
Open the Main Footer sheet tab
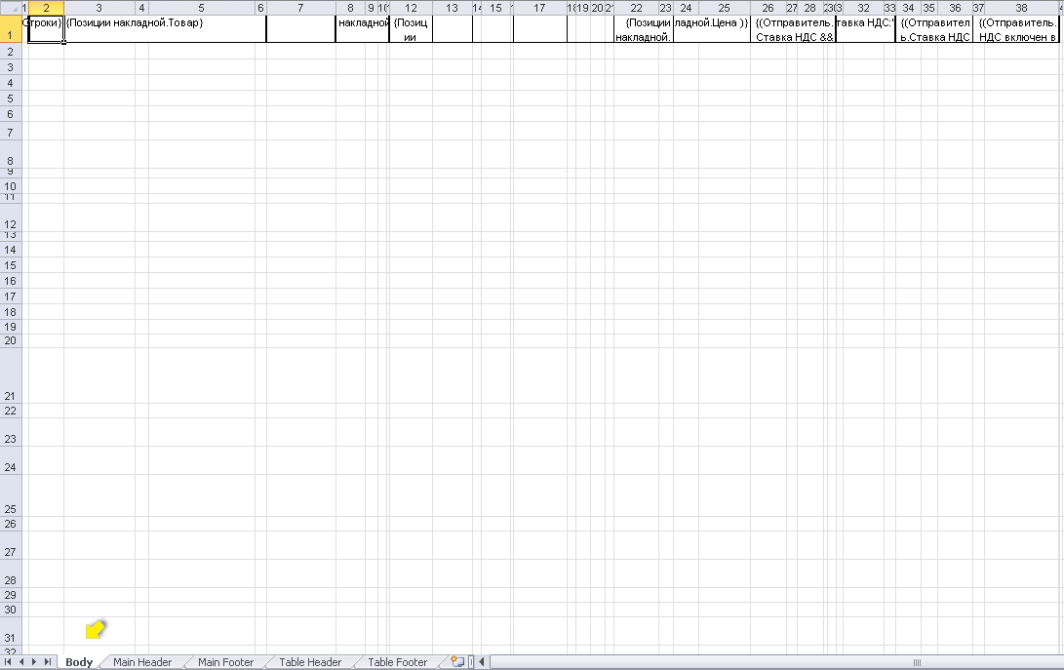[226, 662]
